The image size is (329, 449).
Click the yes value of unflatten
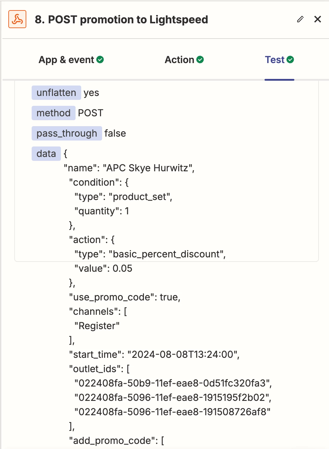click(x=91, y=93)
